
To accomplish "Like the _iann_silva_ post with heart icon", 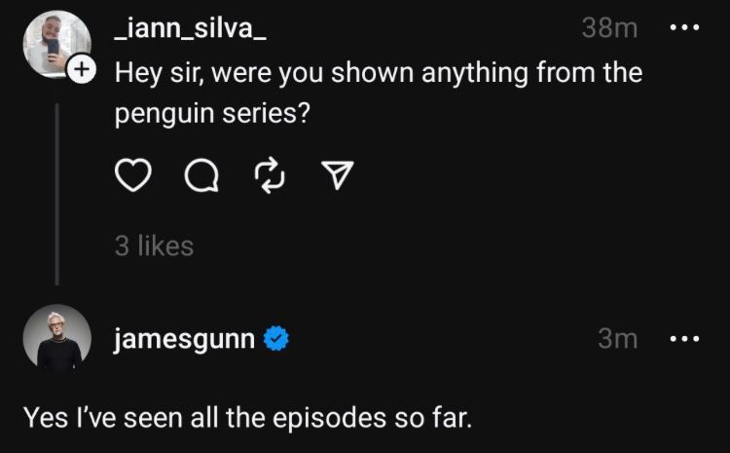I will [135, 174].
